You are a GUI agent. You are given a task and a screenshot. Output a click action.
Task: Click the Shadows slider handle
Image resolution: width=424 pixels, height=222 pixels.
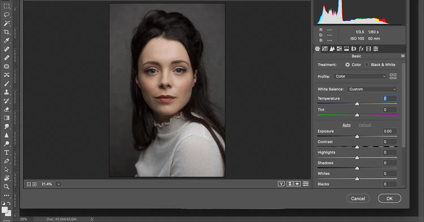tap(357, 168)
